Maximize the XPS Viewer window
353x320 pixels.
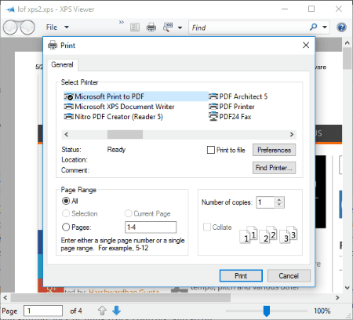[x=311, y=9]
